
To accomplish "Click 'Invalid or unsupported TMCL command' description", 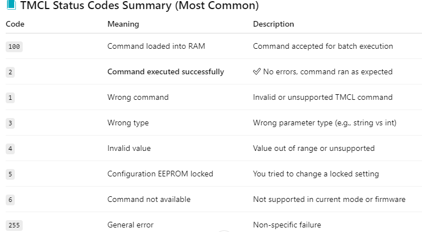I will [322, 98].
